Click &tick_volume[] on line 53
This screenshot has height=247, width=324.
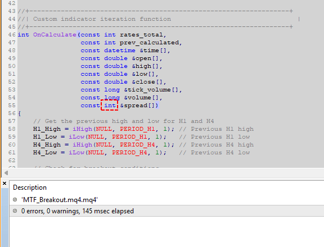151,90
